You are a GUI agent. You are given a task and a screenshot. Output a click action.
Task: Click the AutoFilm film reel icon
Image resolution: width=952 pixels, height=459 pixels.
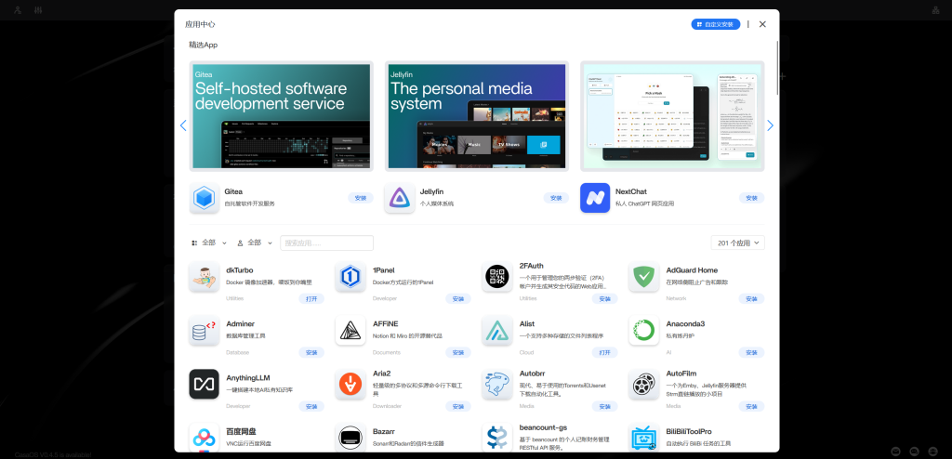[x=643, y=384]
